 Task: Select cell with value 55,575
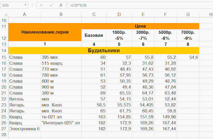point(119,105)
